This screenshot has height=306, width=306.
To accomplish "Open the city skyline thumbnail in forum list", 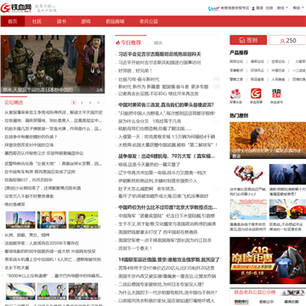I will coord(20,220).
